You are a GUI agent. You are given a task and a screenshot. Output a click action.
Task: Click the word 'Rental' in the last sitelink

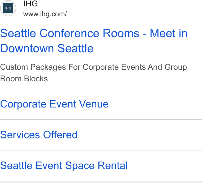[113, 166]
